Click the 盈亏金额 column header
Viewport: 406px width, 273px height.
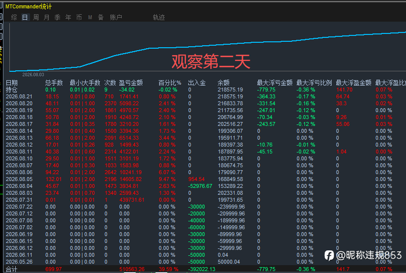131,83
